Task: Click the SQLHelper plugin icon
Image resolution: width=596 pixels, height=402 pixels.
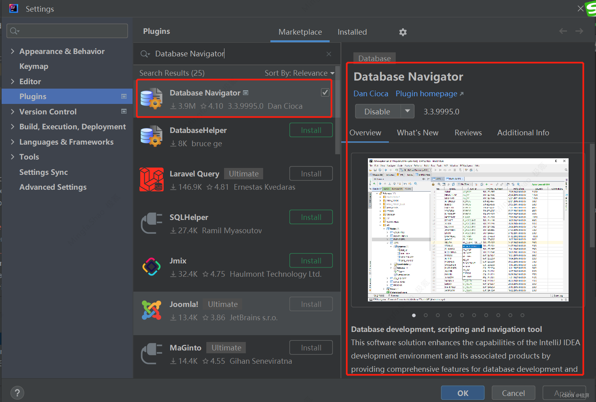Action: click(152, 223)
